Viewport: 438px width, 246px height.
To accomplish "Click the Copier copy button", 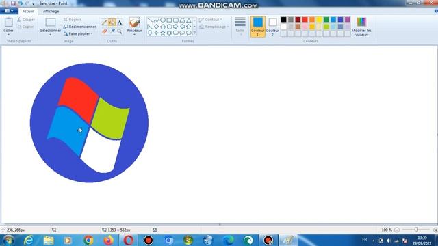I will coord(25,27).
